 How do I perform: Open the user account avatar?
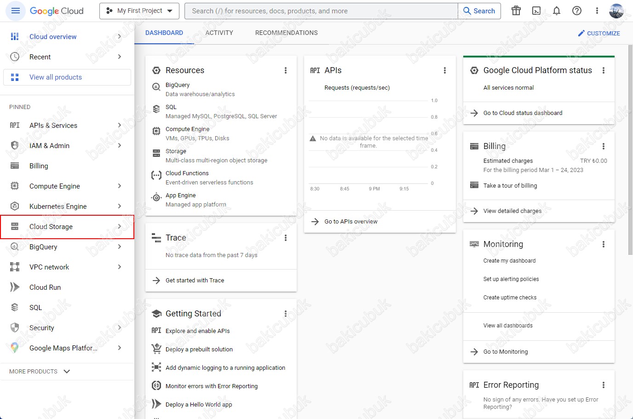(x=616, y=11)
